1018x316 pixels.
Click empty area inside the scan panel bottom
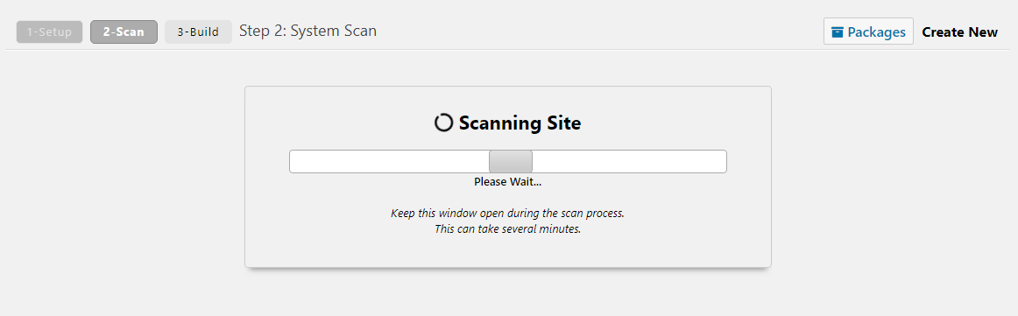click(x=508, y=252)
